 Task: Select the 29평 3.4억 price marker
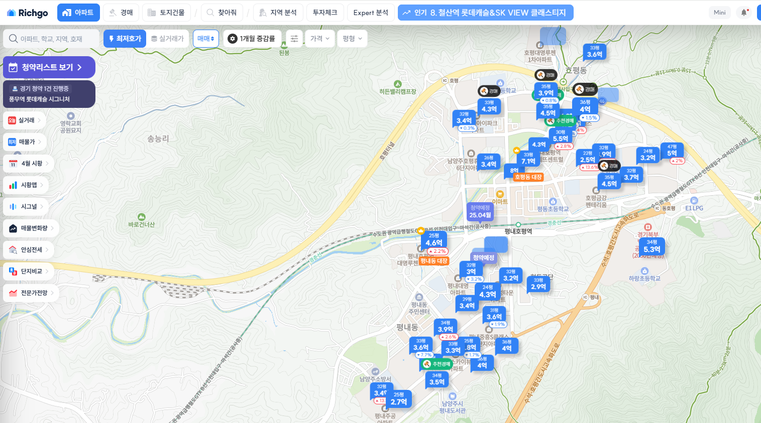[x=467, y=303]
